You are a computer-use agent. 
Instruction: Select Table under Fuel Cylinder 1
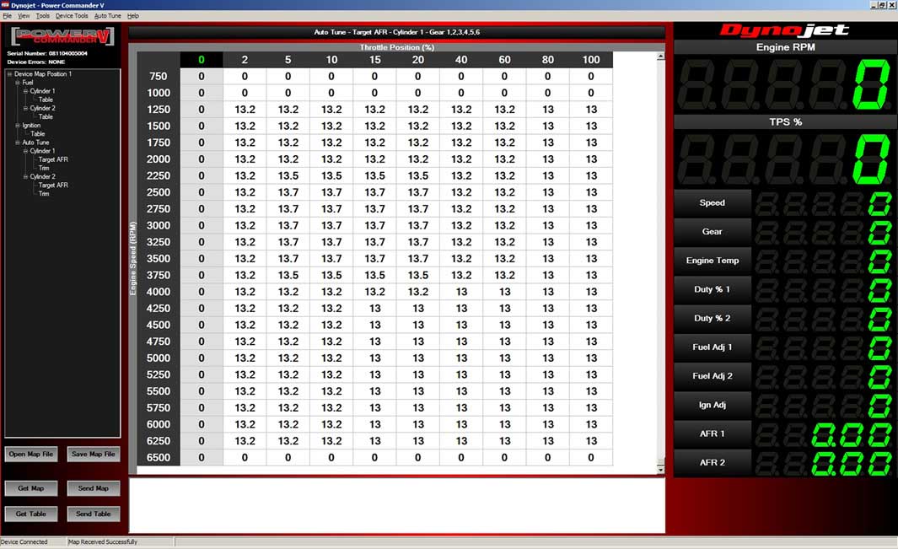(46, 100)
